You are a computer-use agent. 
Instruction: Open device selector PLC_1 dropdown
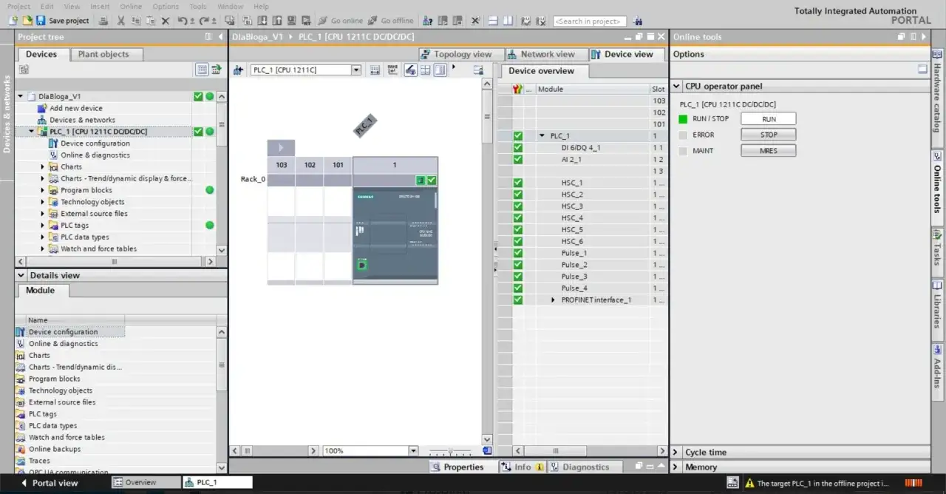pos(356,70)
